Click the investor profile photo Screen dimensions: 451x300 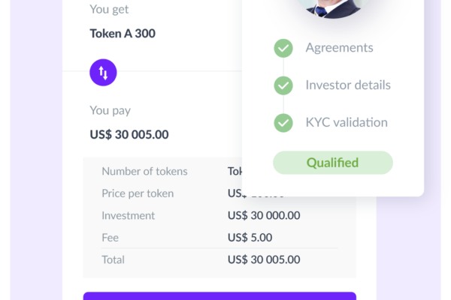pyautogui.click(x=333, y=8)
